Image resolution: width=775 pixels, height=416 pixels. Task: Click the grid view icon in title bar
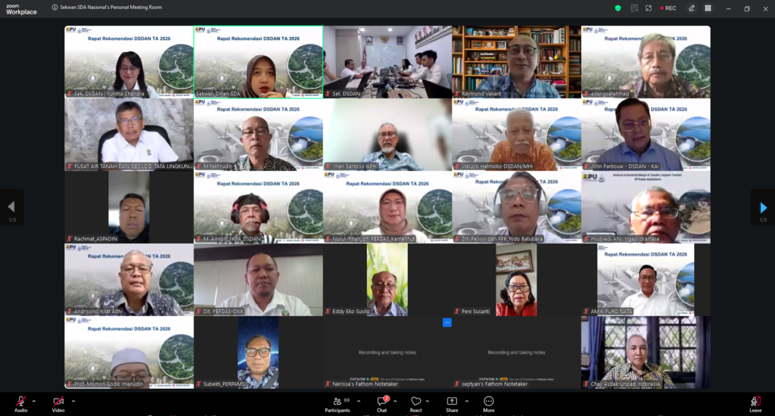pyautogui.click(x=708, y=8)
